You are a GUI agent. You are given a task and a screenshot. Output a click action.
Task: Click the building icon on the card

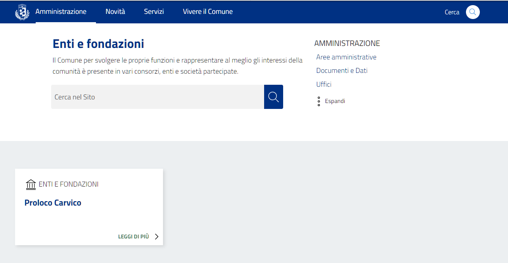tap(31, 185)
